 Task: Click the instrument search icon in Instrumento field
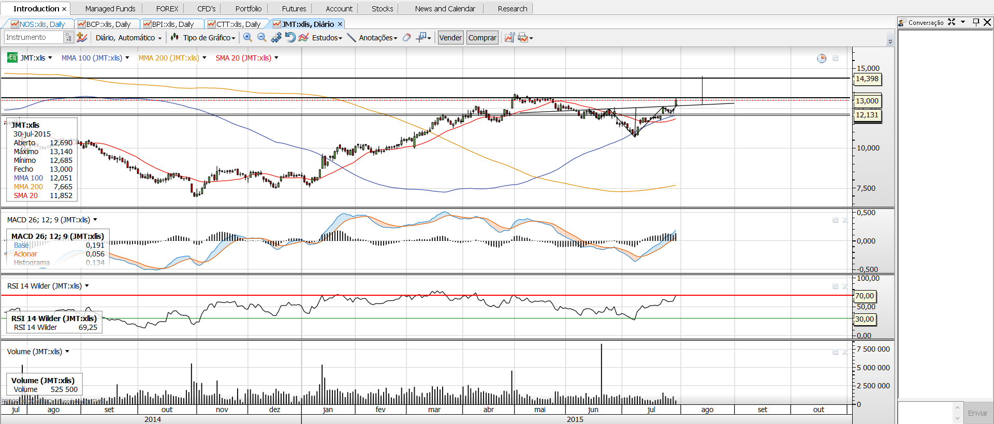68,37
